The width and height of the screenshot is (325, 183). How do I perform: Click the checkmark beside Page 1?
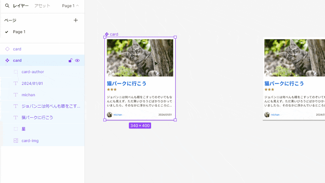(x=6, y=32)
